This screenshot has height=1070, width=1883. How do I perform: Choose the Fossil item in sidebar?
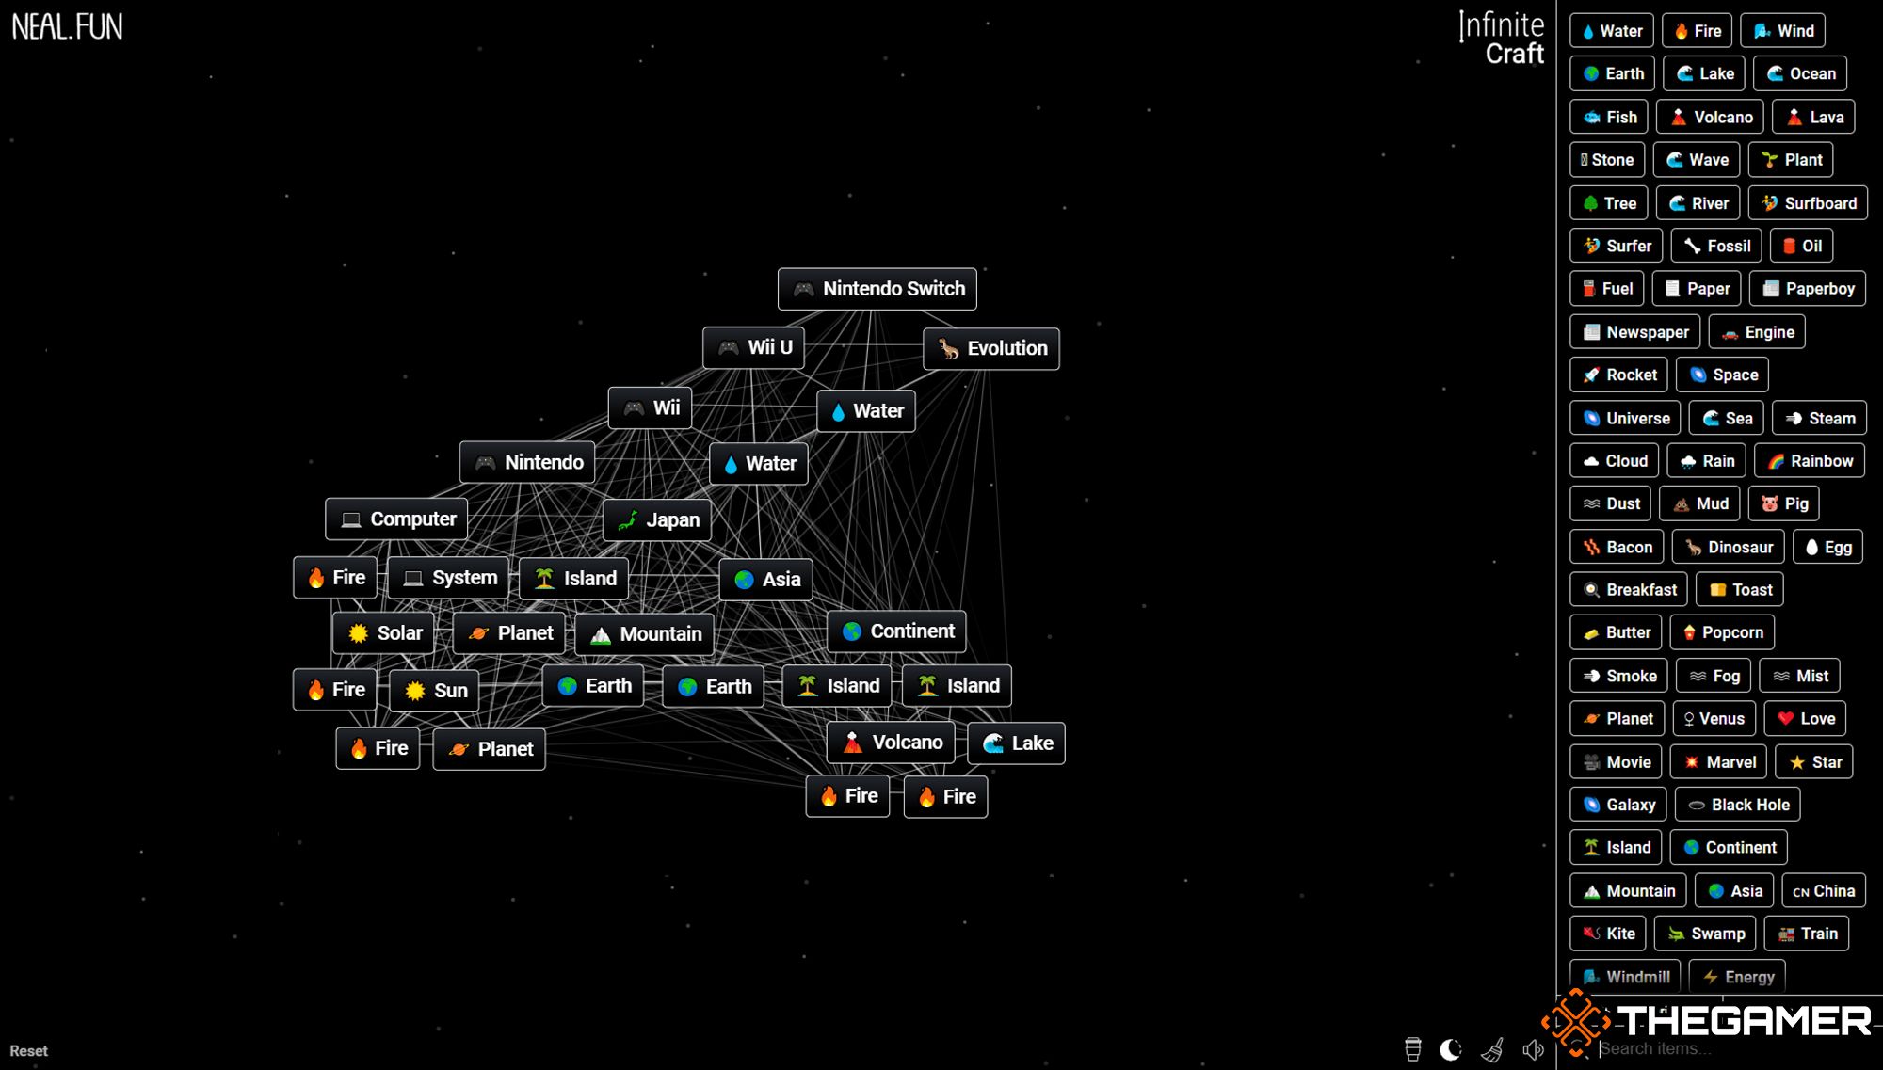point(1716,247)
